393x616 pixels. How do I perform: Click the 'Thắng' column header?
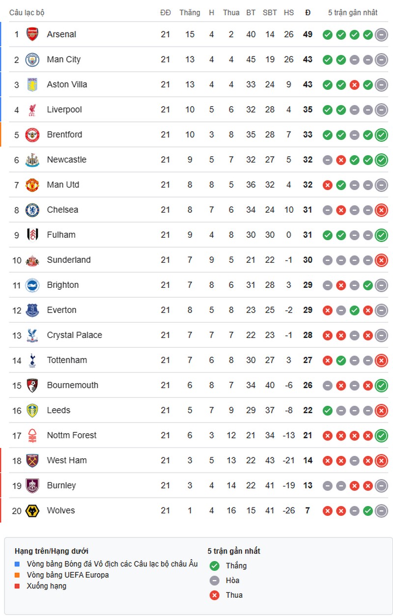point(190,12)
